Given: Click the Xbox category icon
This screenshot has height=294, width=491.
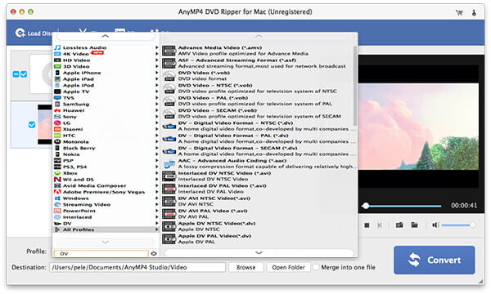Looking at the screenshot, I should pyautogui.click(x=57, y=173).
